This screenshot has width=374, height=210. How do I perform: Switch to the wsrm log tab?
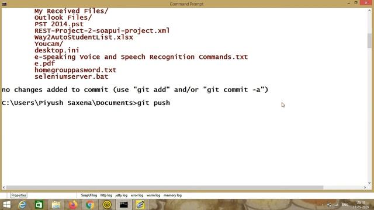(153, 195)
